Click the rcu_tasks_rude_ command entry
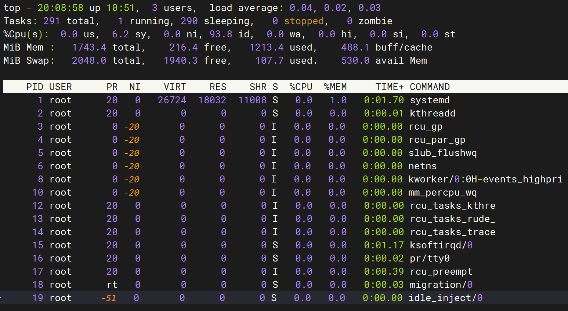The width and height of the screenshot is (568, 311). point(453,219)
